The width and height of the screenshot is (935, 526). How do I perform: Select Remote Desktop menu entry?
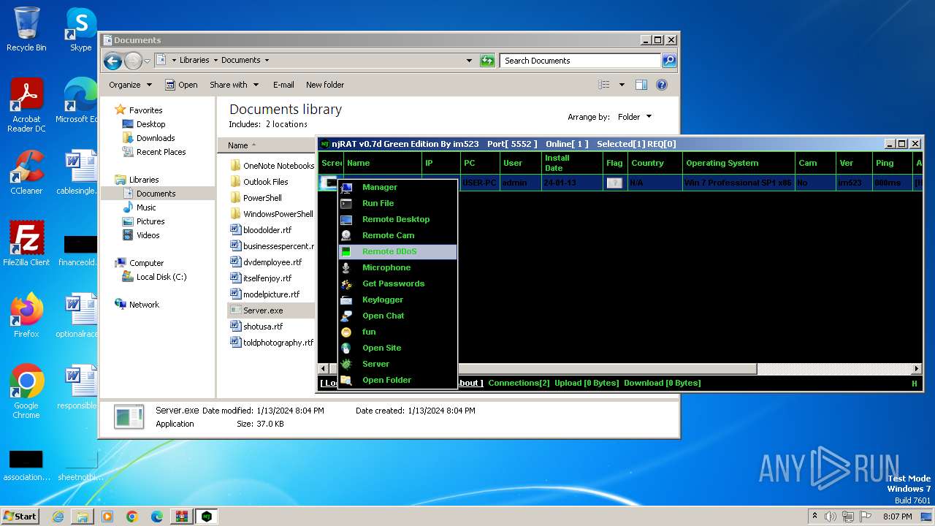[x=397, y=219]
